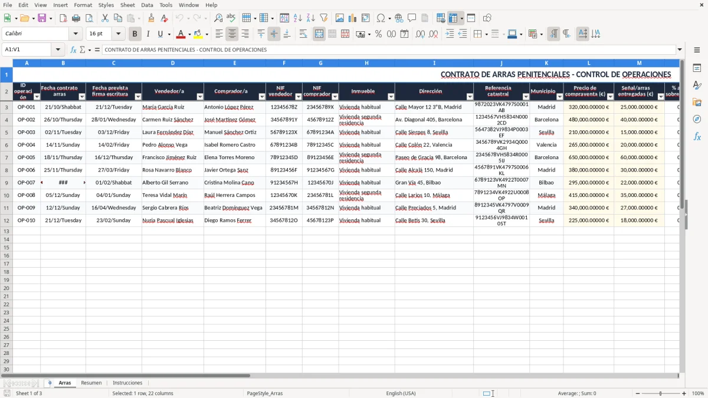Copy the selected cells
This screenshot has height=398, width=708.
tap(118, 18)
